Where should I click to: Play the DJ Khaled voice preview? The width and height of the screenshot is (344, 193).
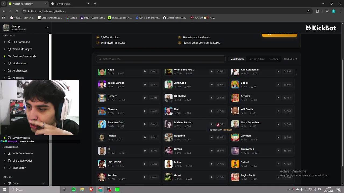[212, 98]
